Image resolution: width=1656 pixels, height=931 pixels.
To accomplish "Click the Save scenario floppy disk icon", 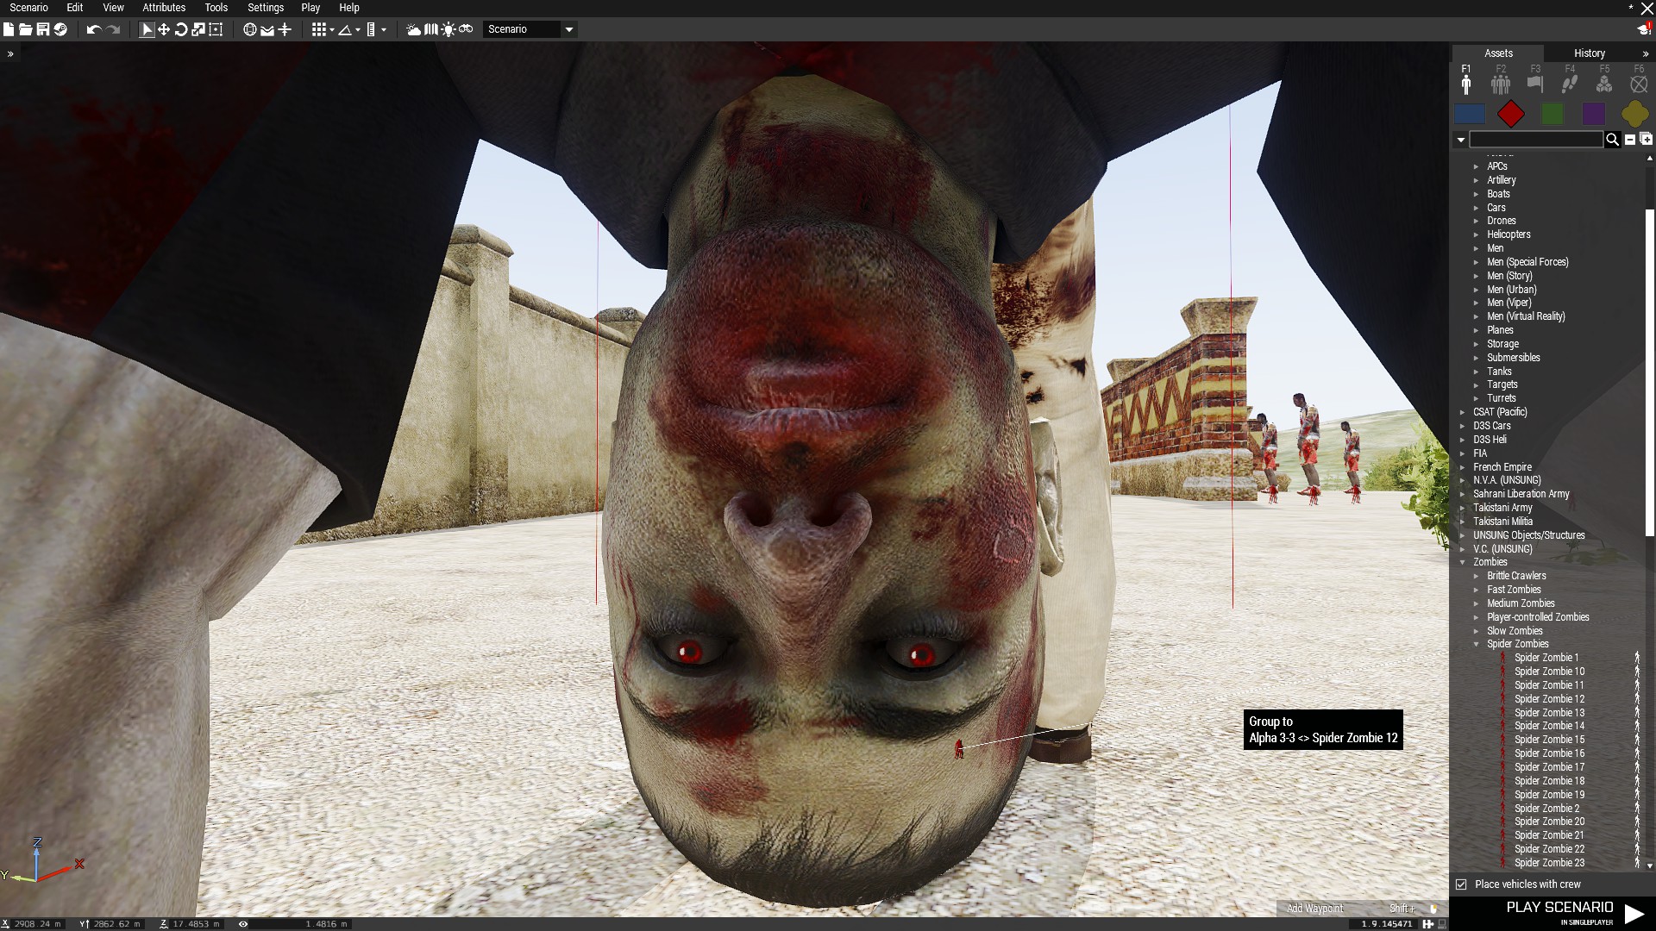I will [42, 29].
